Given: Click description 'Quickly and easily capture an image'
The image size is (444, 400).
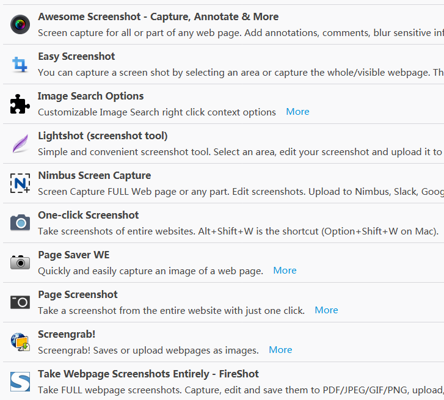Looking at the screenshot, I should pyautogui.click(x=151, y=271).
